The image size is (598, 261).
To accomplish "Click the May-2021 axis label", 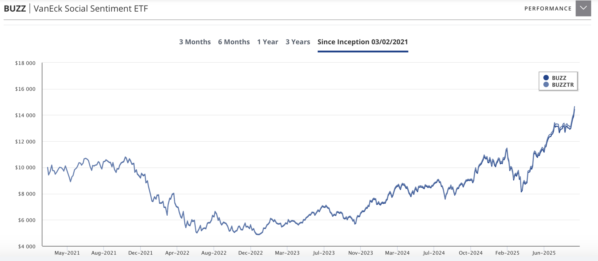I will (x=67, y=253).
